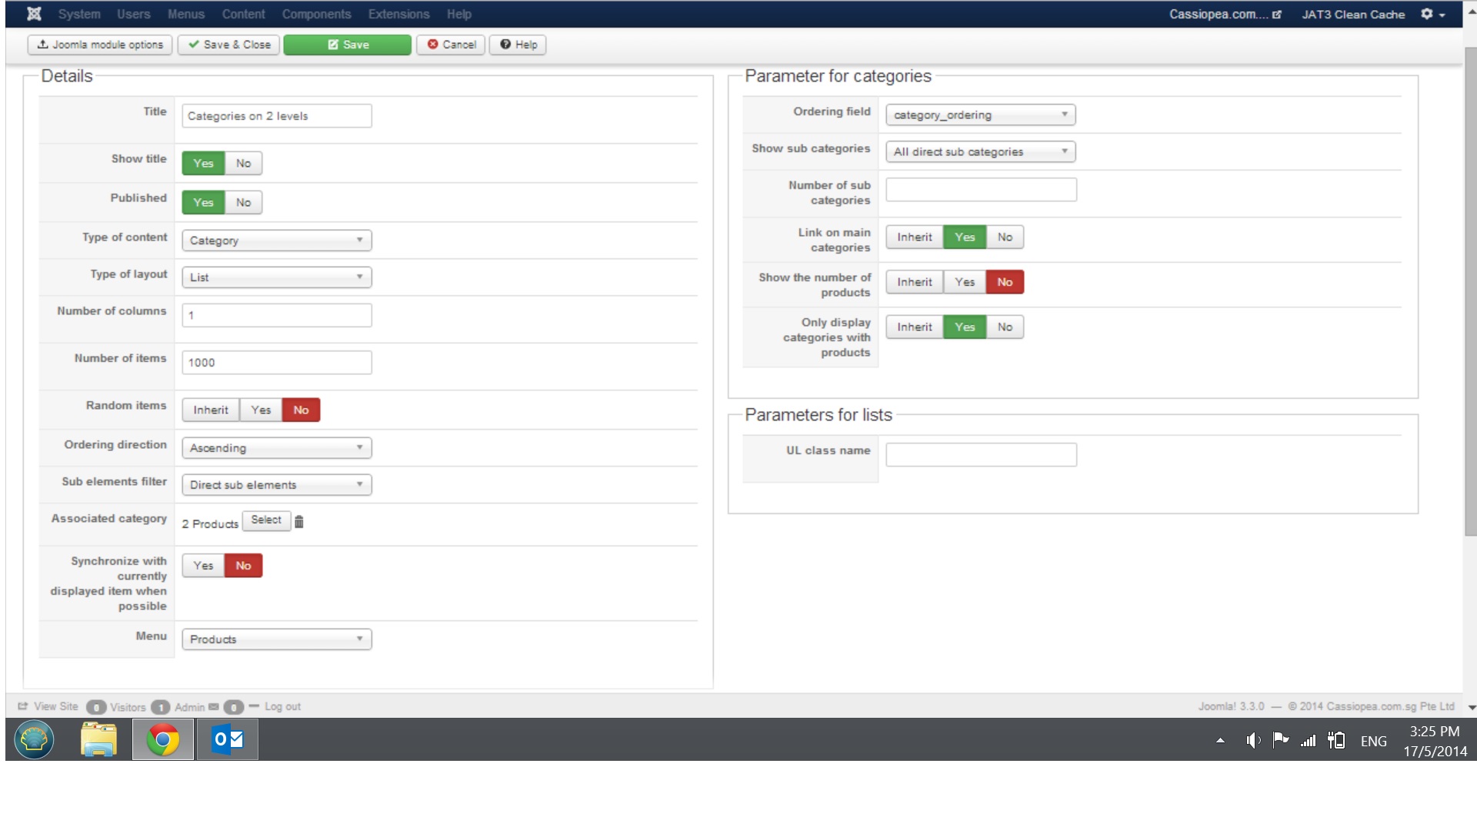The height and width of the screenshot is (830, 1477).
Task: Click Select for Associated category
Action: [266, 520]
